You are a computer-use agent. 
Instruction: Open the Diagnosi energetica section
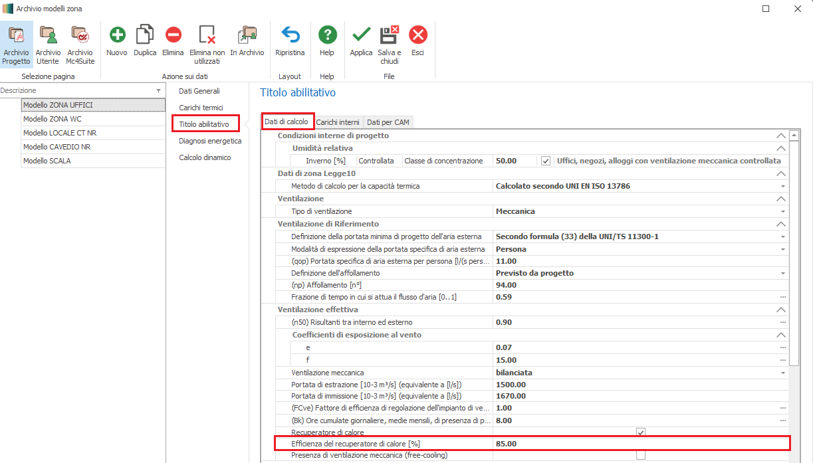tap(210, 141)
